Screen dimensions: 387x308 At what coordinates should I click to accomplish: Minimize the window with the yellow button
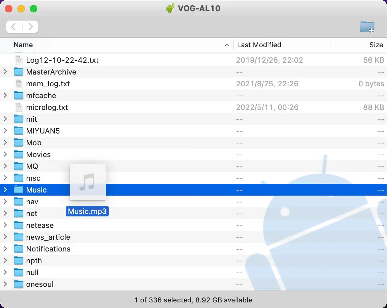click(x=21, y=9)
